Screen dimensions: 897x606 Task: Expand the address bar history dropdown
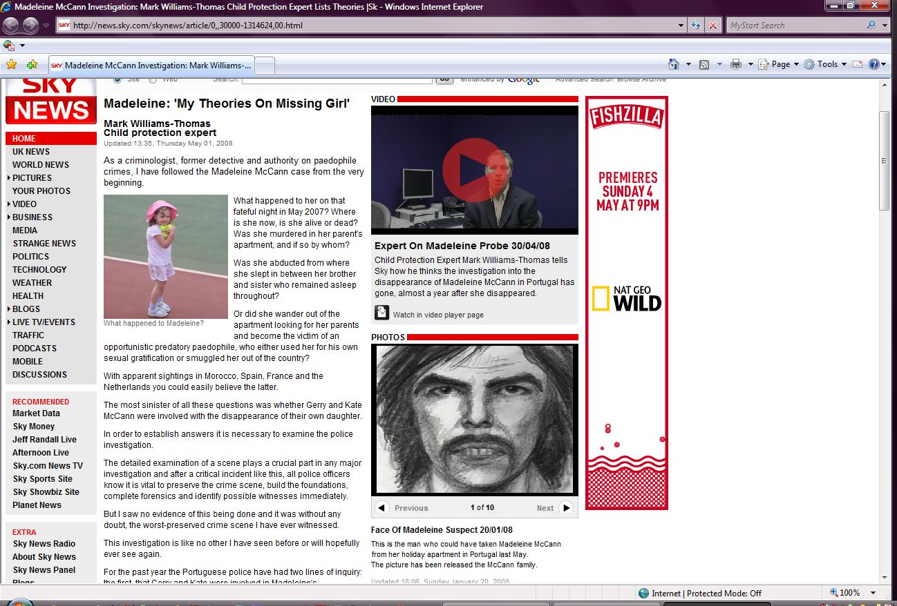681,26
